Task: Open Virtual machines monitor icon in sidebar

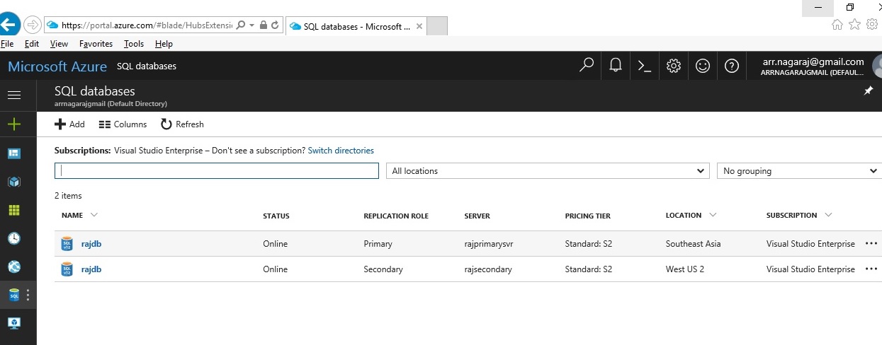Action: (x=14, y=323)
